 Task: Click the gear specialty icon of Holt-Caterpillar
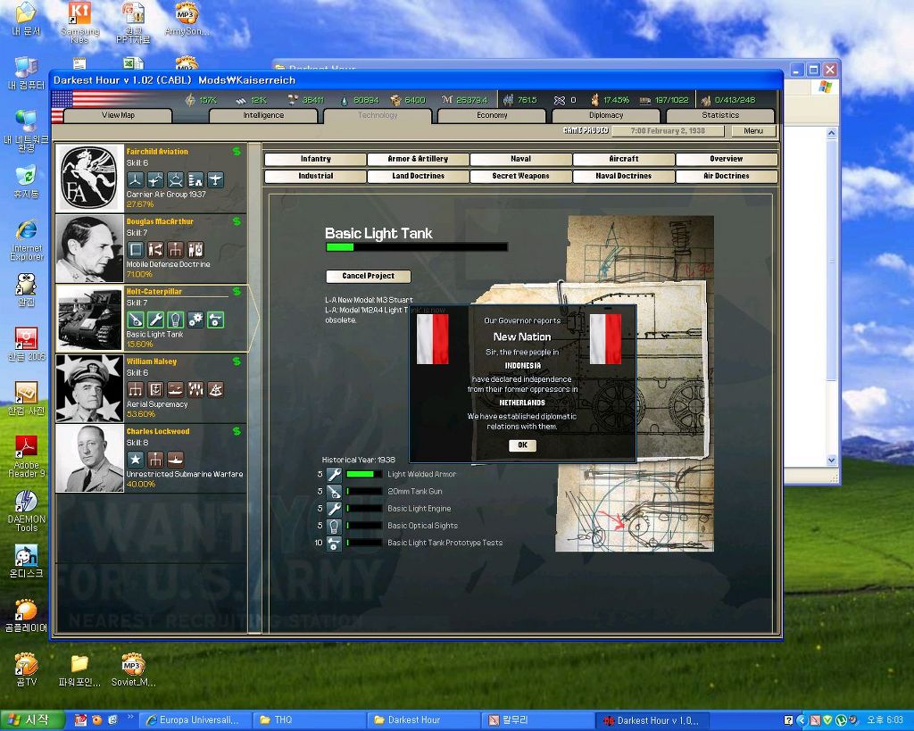coord(195,320)
